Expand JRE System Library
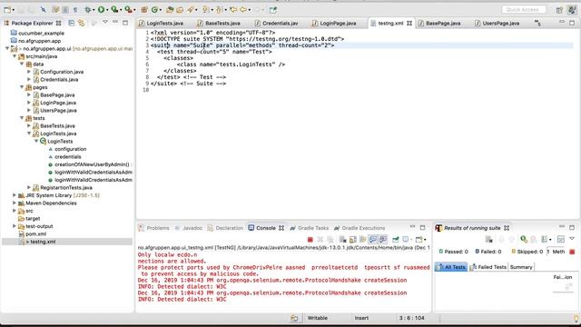Screen dimensions: 581x327 click(x=15, y=195)
